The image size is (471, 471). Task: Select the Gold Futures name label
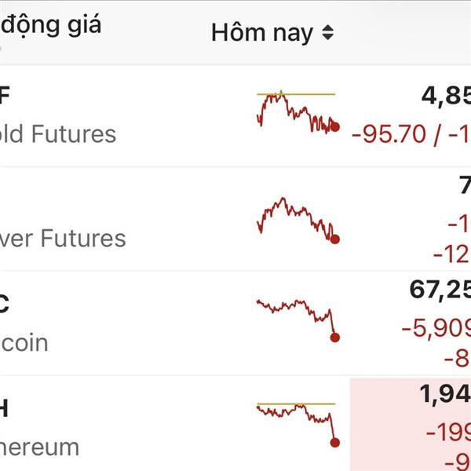pyautogui.click(x=60, y=134)
